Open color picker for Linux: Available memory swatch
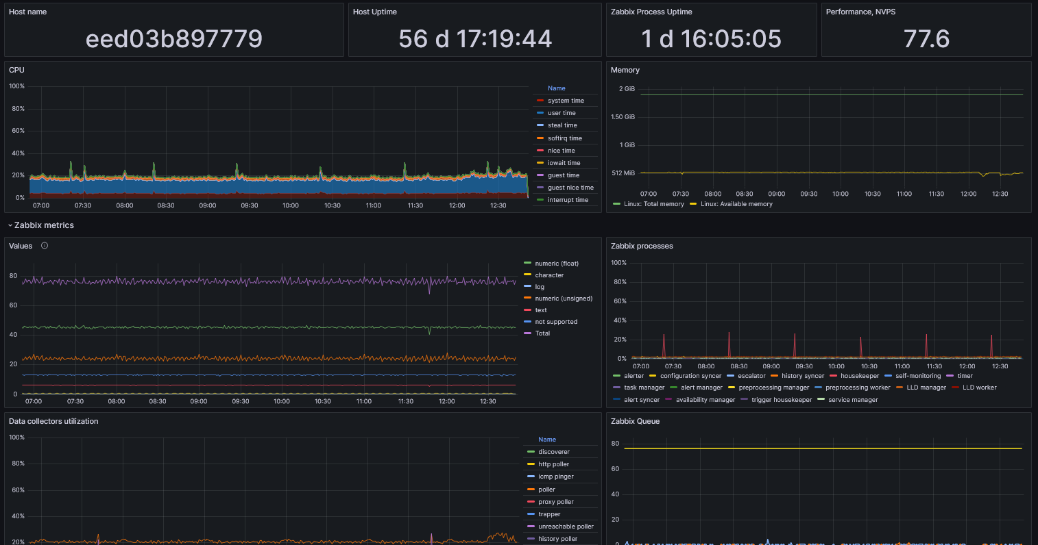 693,204
